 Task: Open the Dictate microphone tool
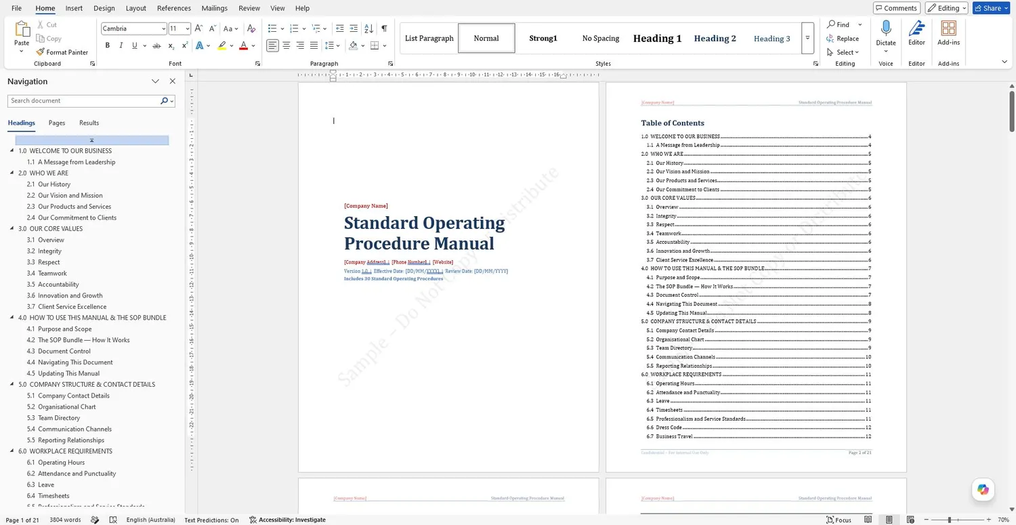pos(886,33)
